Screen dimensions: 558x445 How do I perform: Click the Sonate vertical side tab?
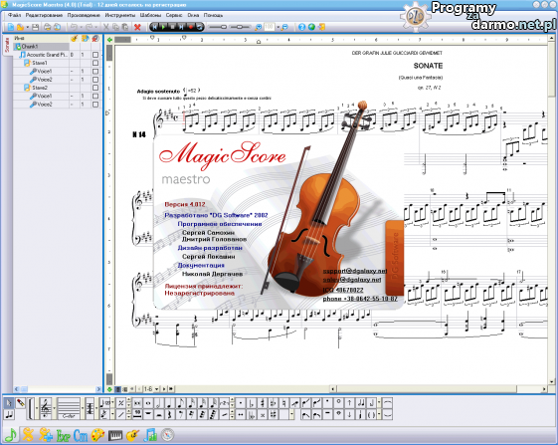[7, 45]
